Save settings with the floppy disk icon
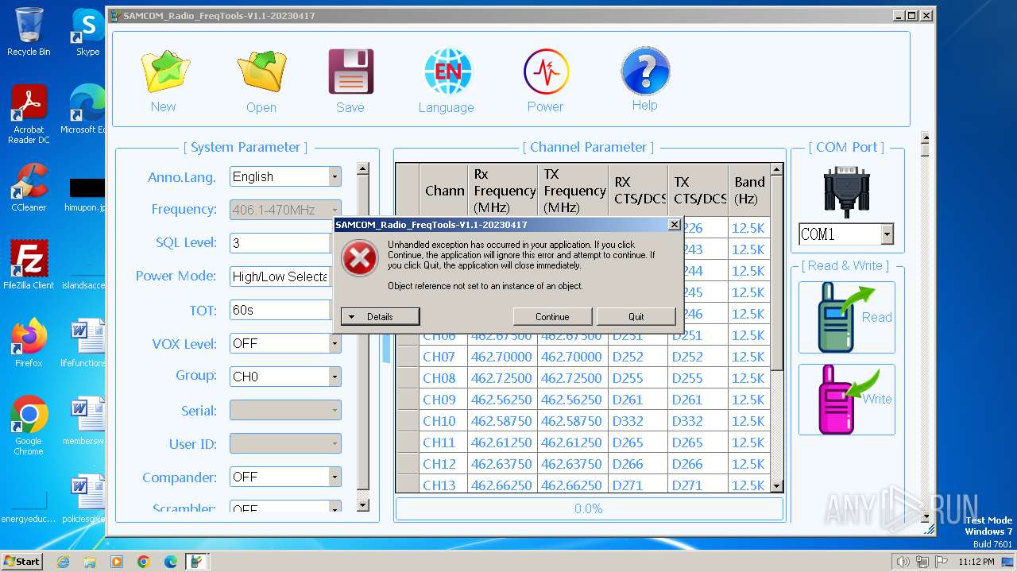This screenshot has width=1017, height=572. click(350, 72)
